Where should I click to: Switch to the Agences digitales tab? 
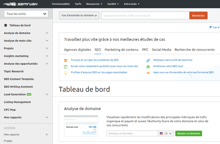77,50
